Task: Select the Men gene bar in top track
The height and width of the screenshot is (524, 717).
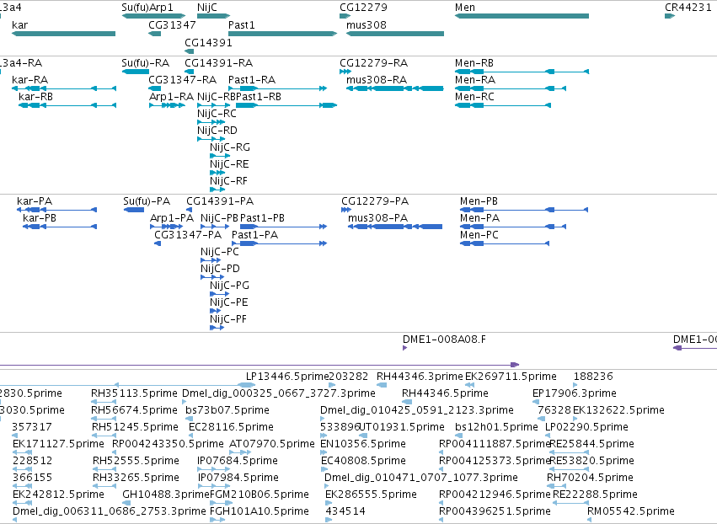Action: click(x=522, y=16)
